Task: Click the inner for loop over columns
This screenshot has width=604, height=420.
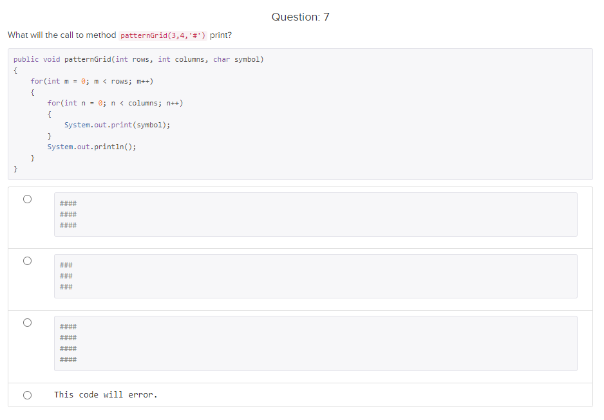Action: (x=115, y=103)
